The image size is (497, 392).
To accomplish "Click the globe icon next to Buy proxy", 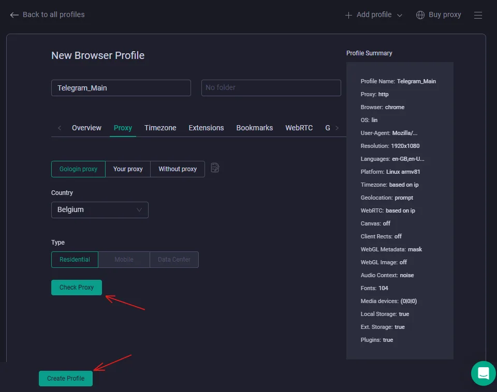I will tap(420, 15).
